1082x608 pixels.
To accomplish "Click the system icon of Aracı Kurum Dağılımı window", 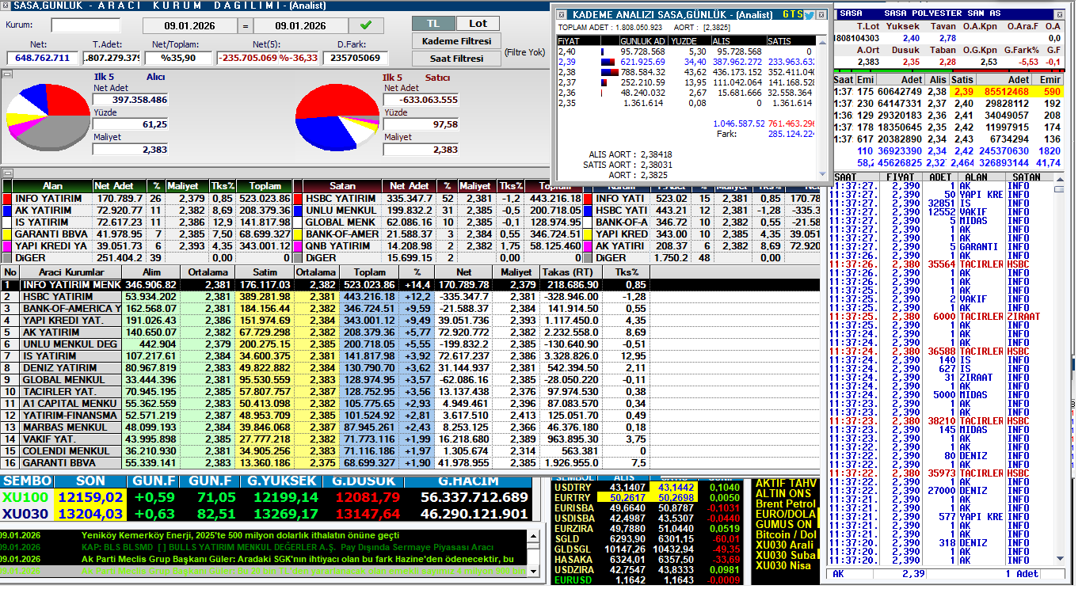I will pos(6,6).
